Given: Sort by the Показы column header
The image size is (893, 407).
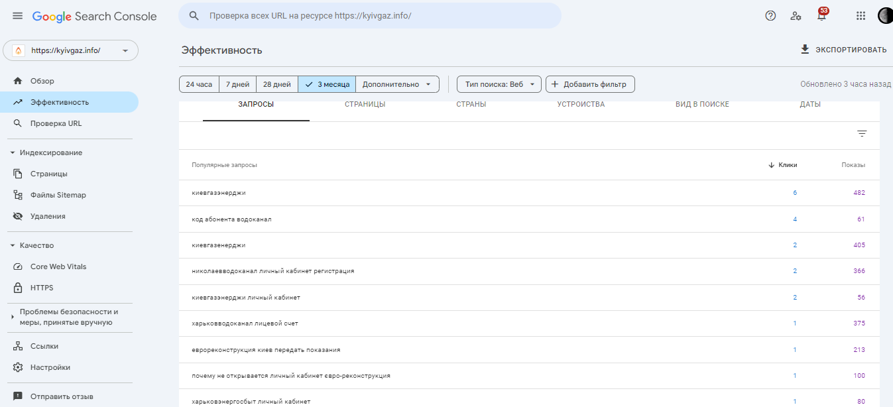Looking at the screenshot, I should pyautogui.click(x=853, y=165).
